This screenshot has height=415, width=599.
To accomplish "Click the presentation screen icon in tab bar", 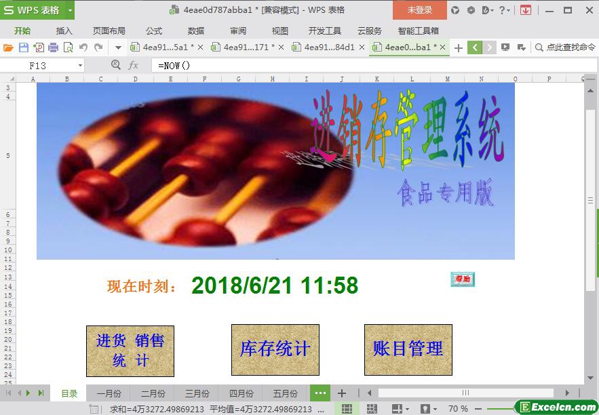I will [x=505, y=47].
